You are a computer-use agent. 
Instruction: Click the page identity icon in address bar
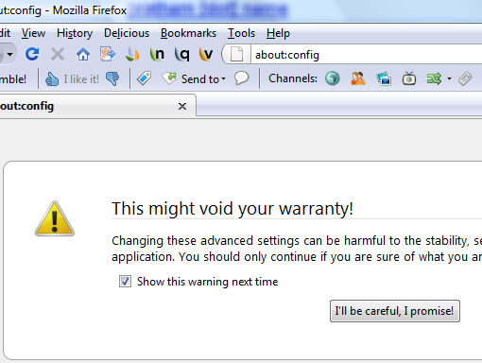tap(237, 55)
